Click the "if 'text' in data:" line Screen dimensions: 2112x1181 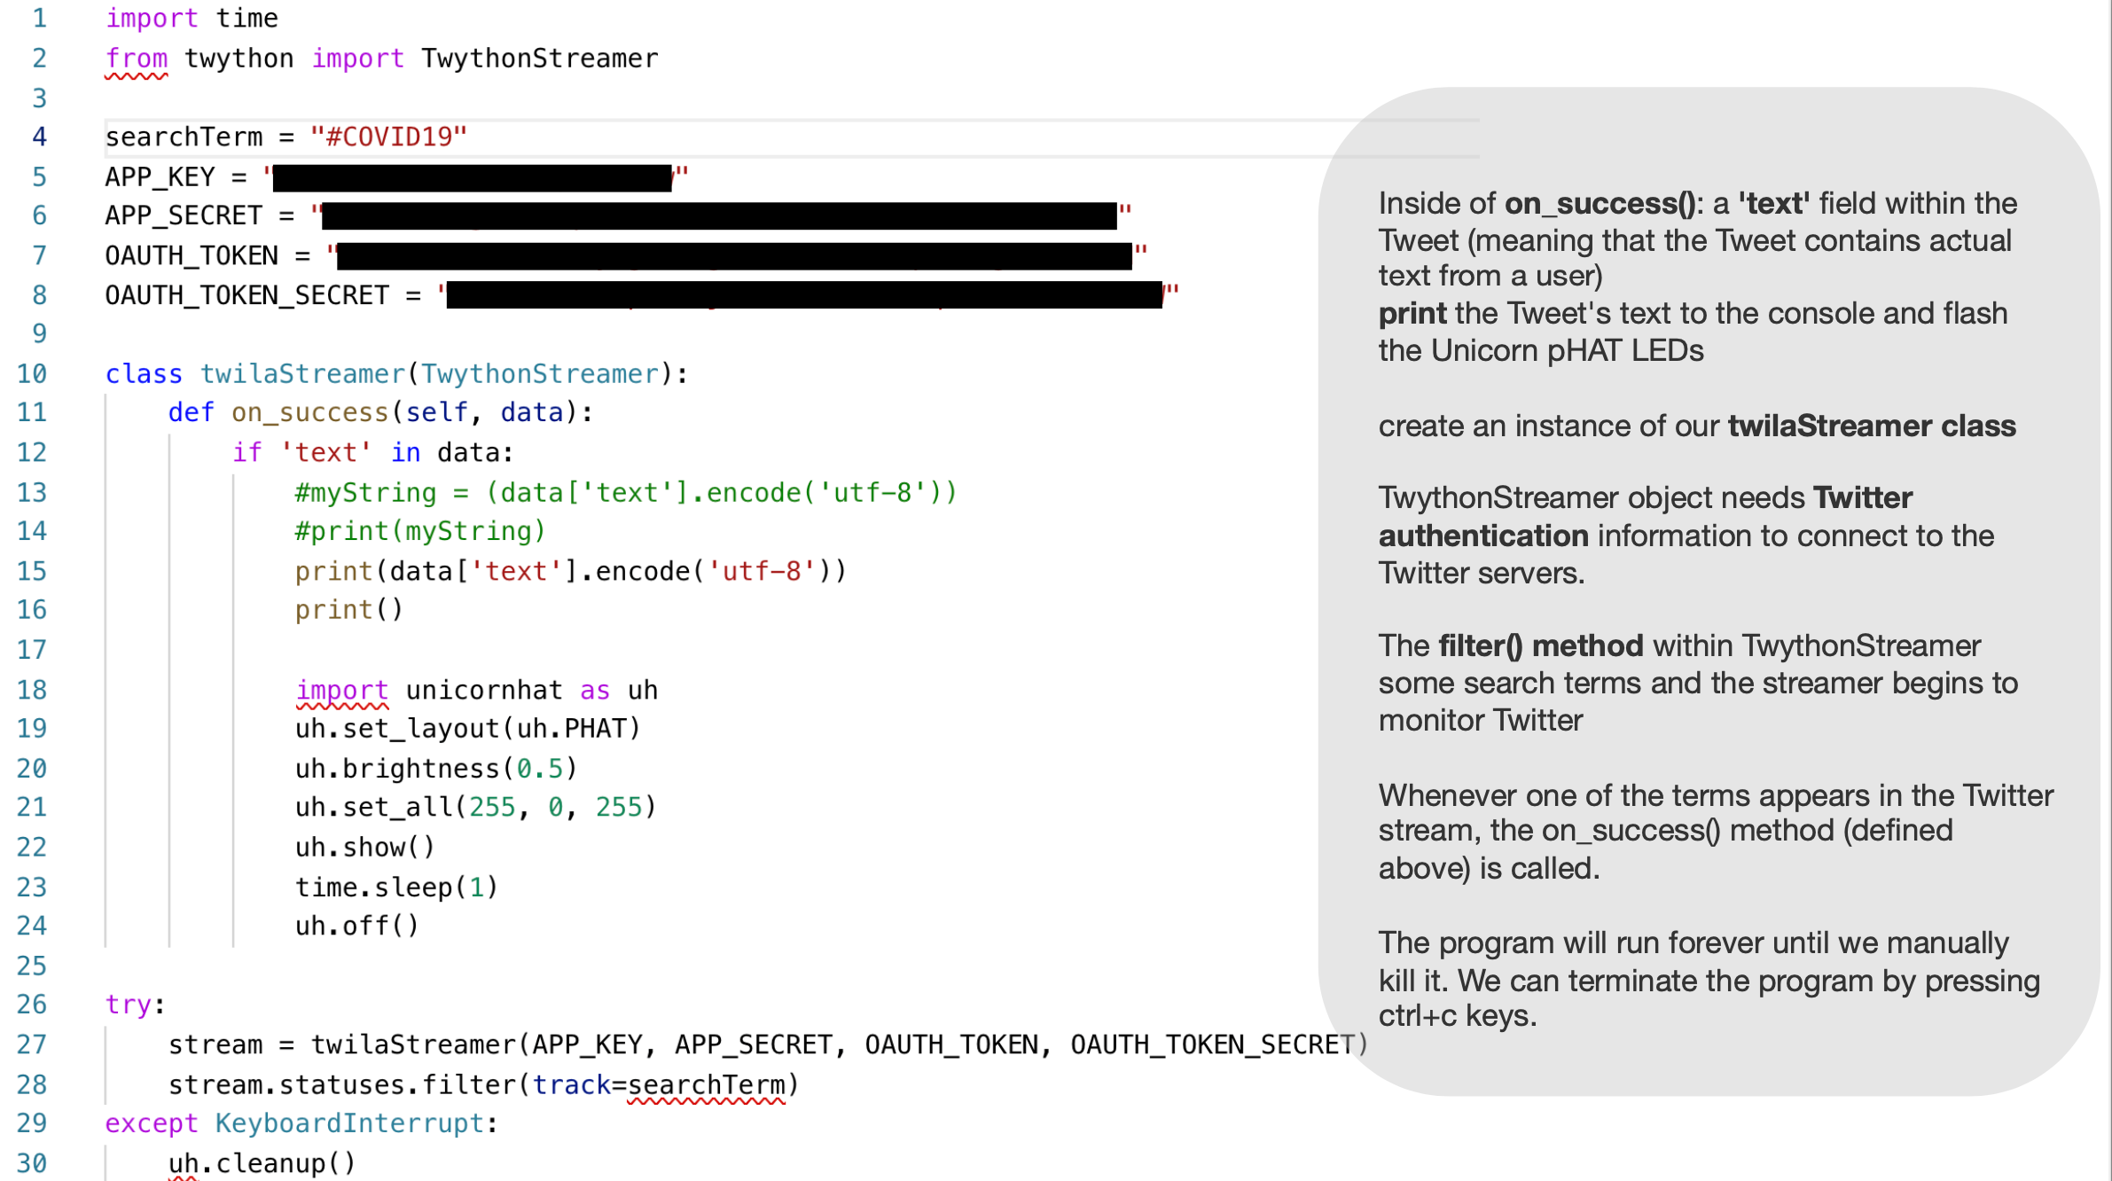click(x=372, y=453)
